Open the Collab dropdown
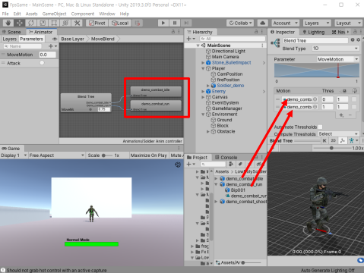The image size is (364, 273). (x=240, y=23)
